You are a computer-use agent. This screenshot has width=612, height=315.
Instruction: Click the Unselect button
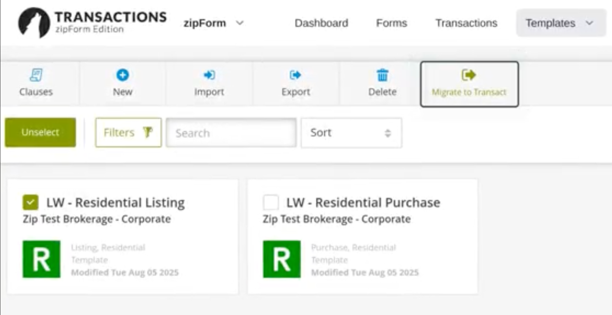[40, 132]
